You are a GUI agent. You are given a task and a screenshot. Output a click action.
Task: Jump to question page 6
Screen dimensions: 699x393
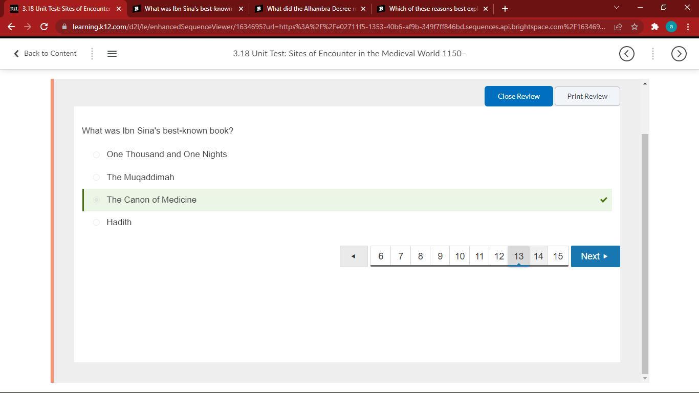(381, 256)
